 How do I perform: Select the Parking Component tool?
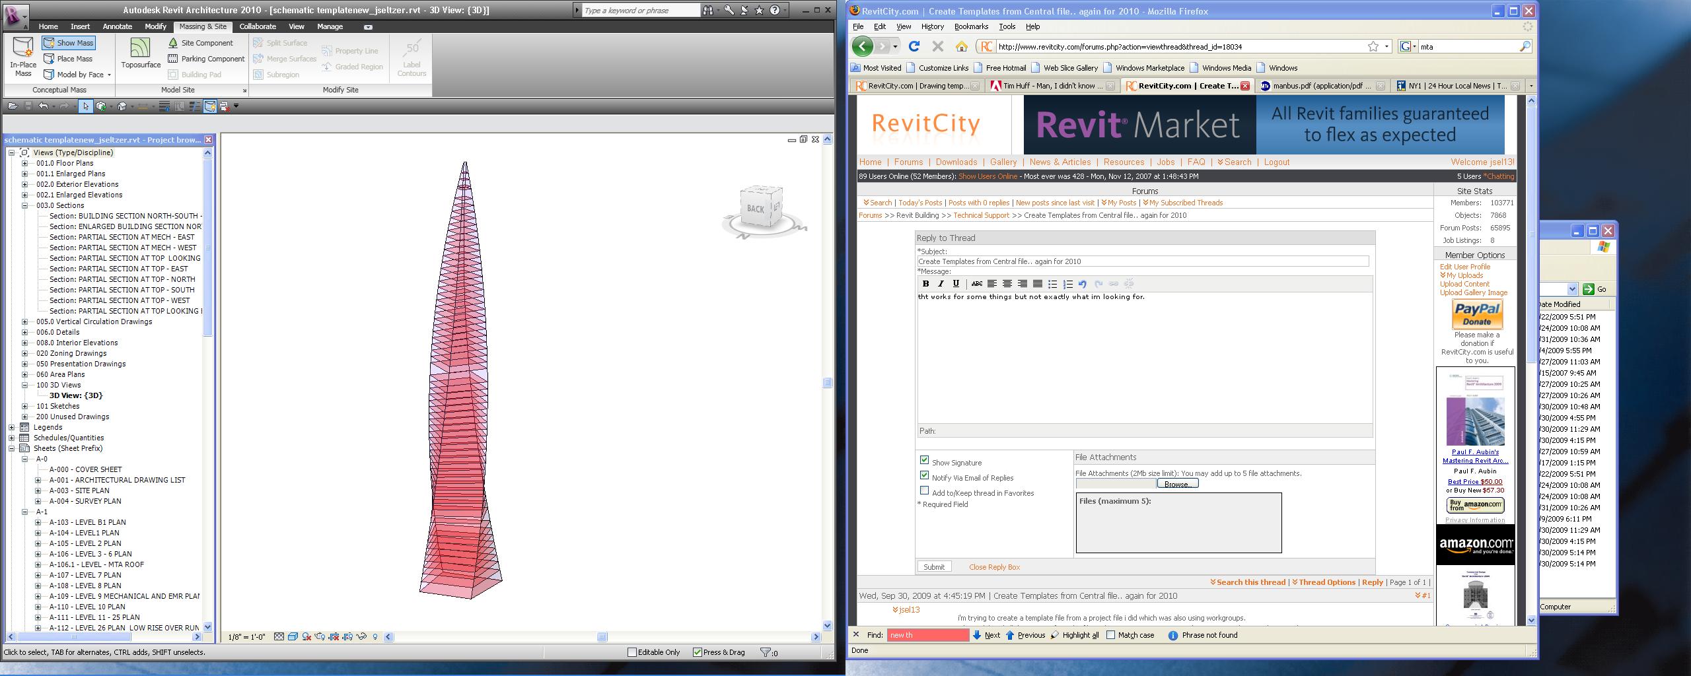pyautogui.click(x=206, y=59)
